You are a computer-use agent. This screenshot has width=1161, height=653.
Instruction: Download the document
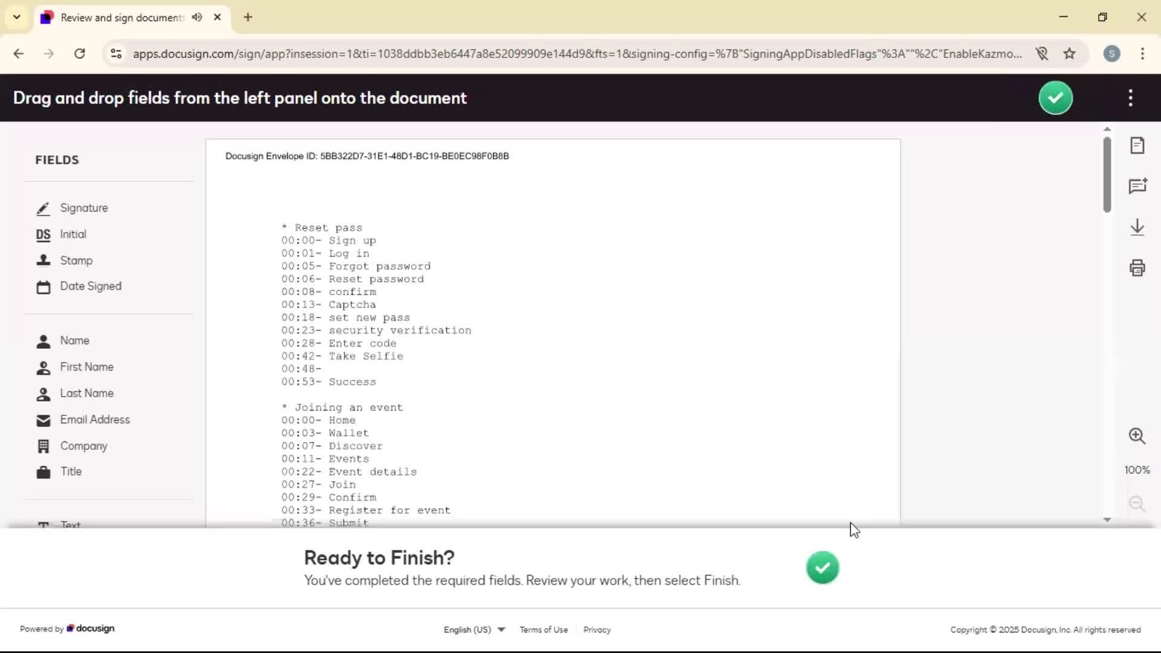(x=1137, y=227)
